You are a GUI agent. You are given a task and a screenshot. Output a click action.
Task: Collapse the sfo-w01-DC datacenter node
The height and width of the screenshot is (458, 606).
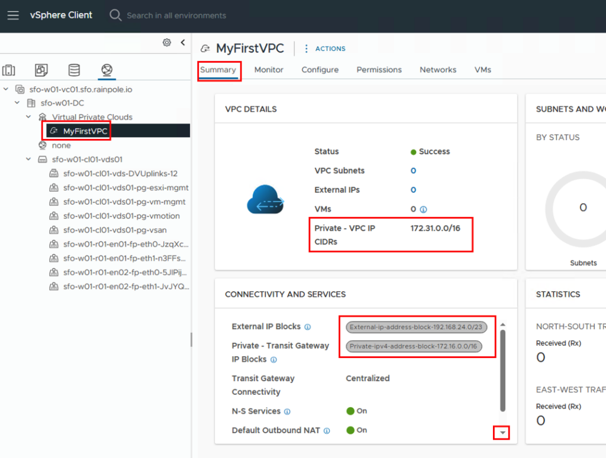(x=17, y=103)
